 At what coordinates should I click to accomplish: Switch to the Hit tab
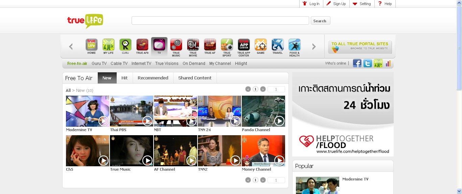pos(124,78)
